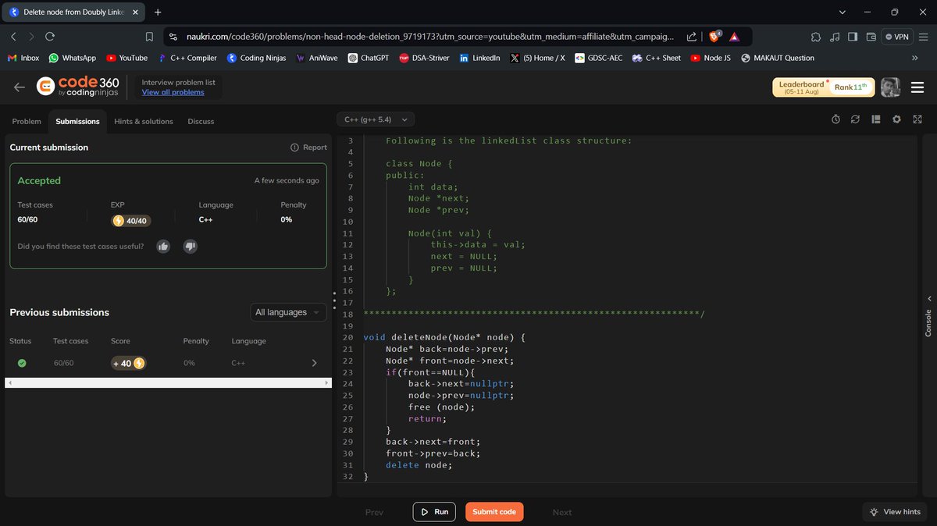The height and width of the screenshot is (526, 937).
Task: Open the Inbox bookmark
Action: (23, 58)
